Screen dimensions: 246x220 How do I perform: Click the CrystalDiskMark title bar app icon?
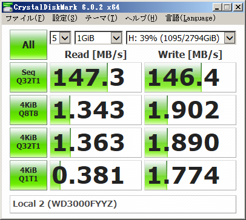(7, 7)
